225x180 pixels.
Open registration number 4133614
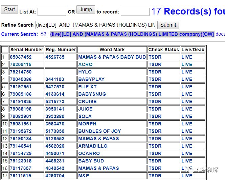coord(55,94)
